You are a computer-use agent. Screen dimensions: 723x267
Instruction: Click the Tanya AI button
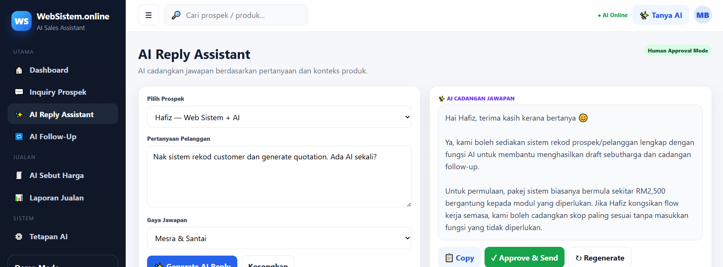click(661, 15)
